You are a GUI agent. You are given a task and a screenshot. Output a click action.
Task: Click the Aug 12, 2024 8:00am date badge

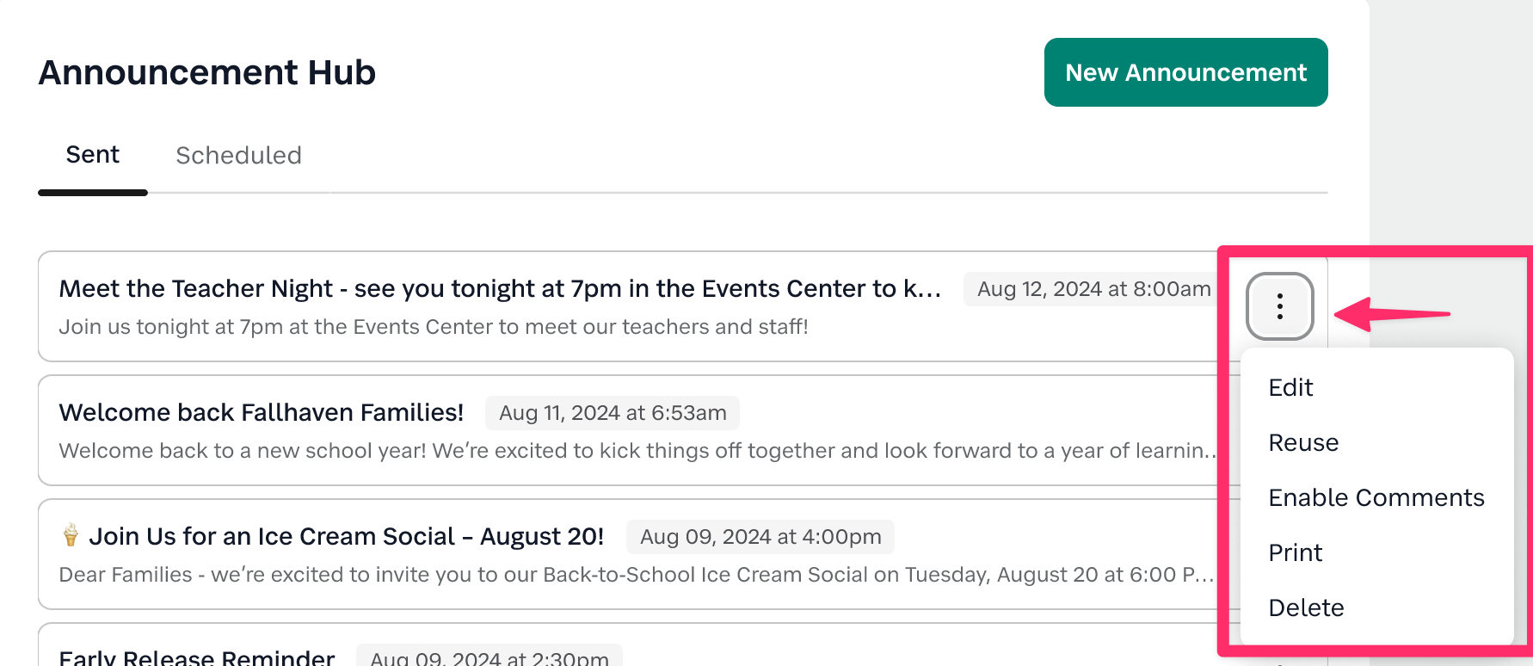(x=1093, y=289)
